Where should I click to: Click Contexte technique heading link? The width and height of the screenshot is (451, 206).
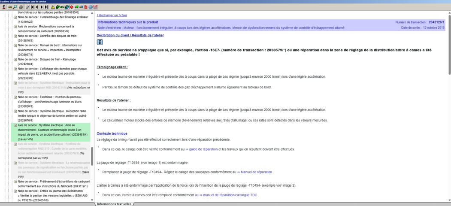pos(112,133)
